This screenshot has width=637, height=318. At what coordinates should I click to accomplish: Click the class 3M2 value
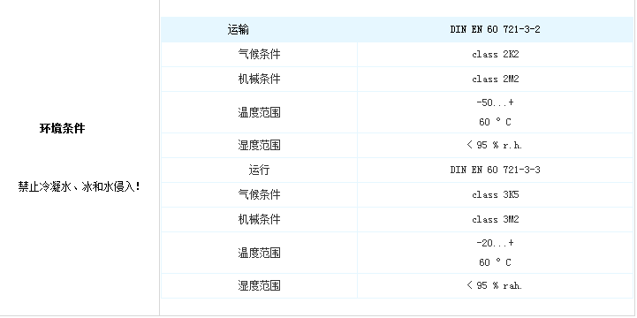[496, 219]
